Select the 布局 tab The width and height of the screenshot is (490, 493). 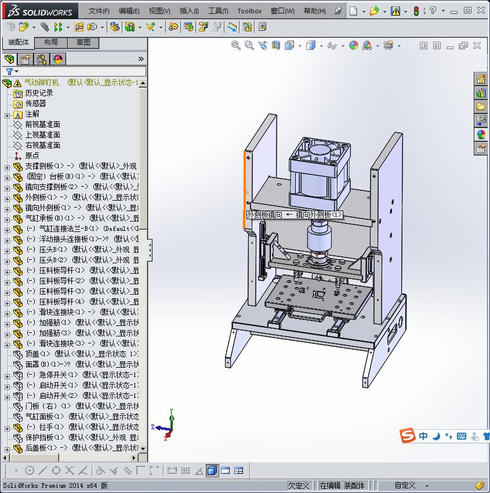point(50,42)
